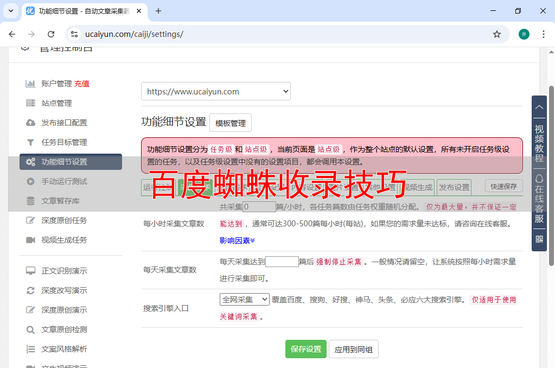Go back with browser back arrow

tap(12, 34)
